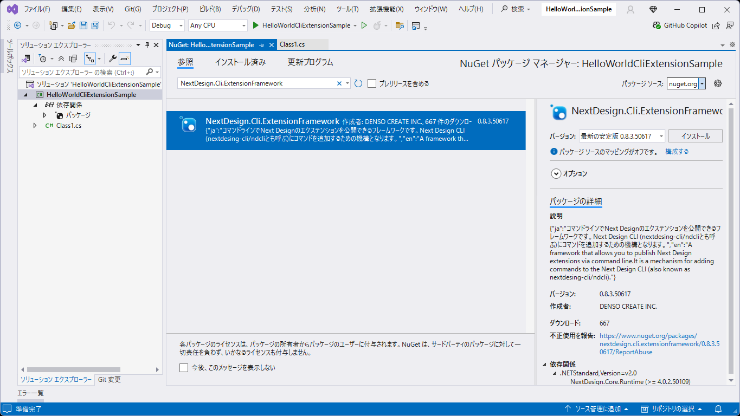The image size is (740, 416).
Task: Click the Pending Changes Filter clock icon
Action: [43, 58]
